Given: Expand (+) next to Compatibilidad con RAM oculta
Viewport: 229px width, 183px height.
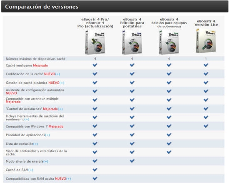Looking at the screenshot, I should [69, 178].
